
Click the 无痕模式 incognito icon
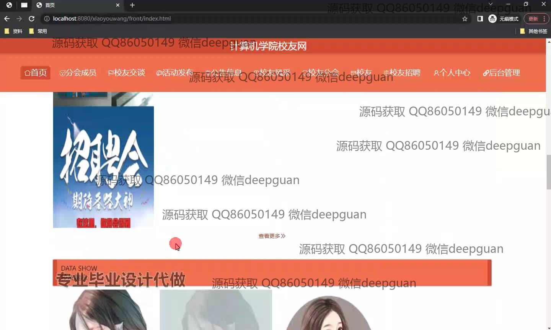coord(503,19)
